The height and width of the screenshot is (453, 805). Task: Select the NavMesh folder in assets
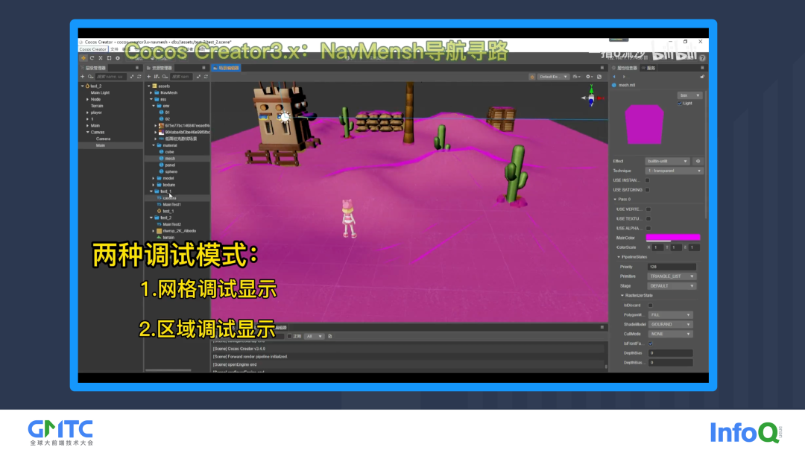(168, 92)
